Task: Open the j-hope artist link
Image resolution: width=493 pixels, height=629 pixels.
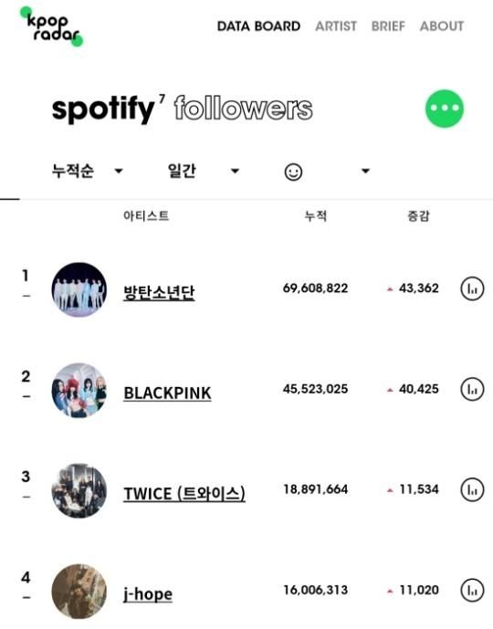Action: pyautogui.click(x=148, y=594)
